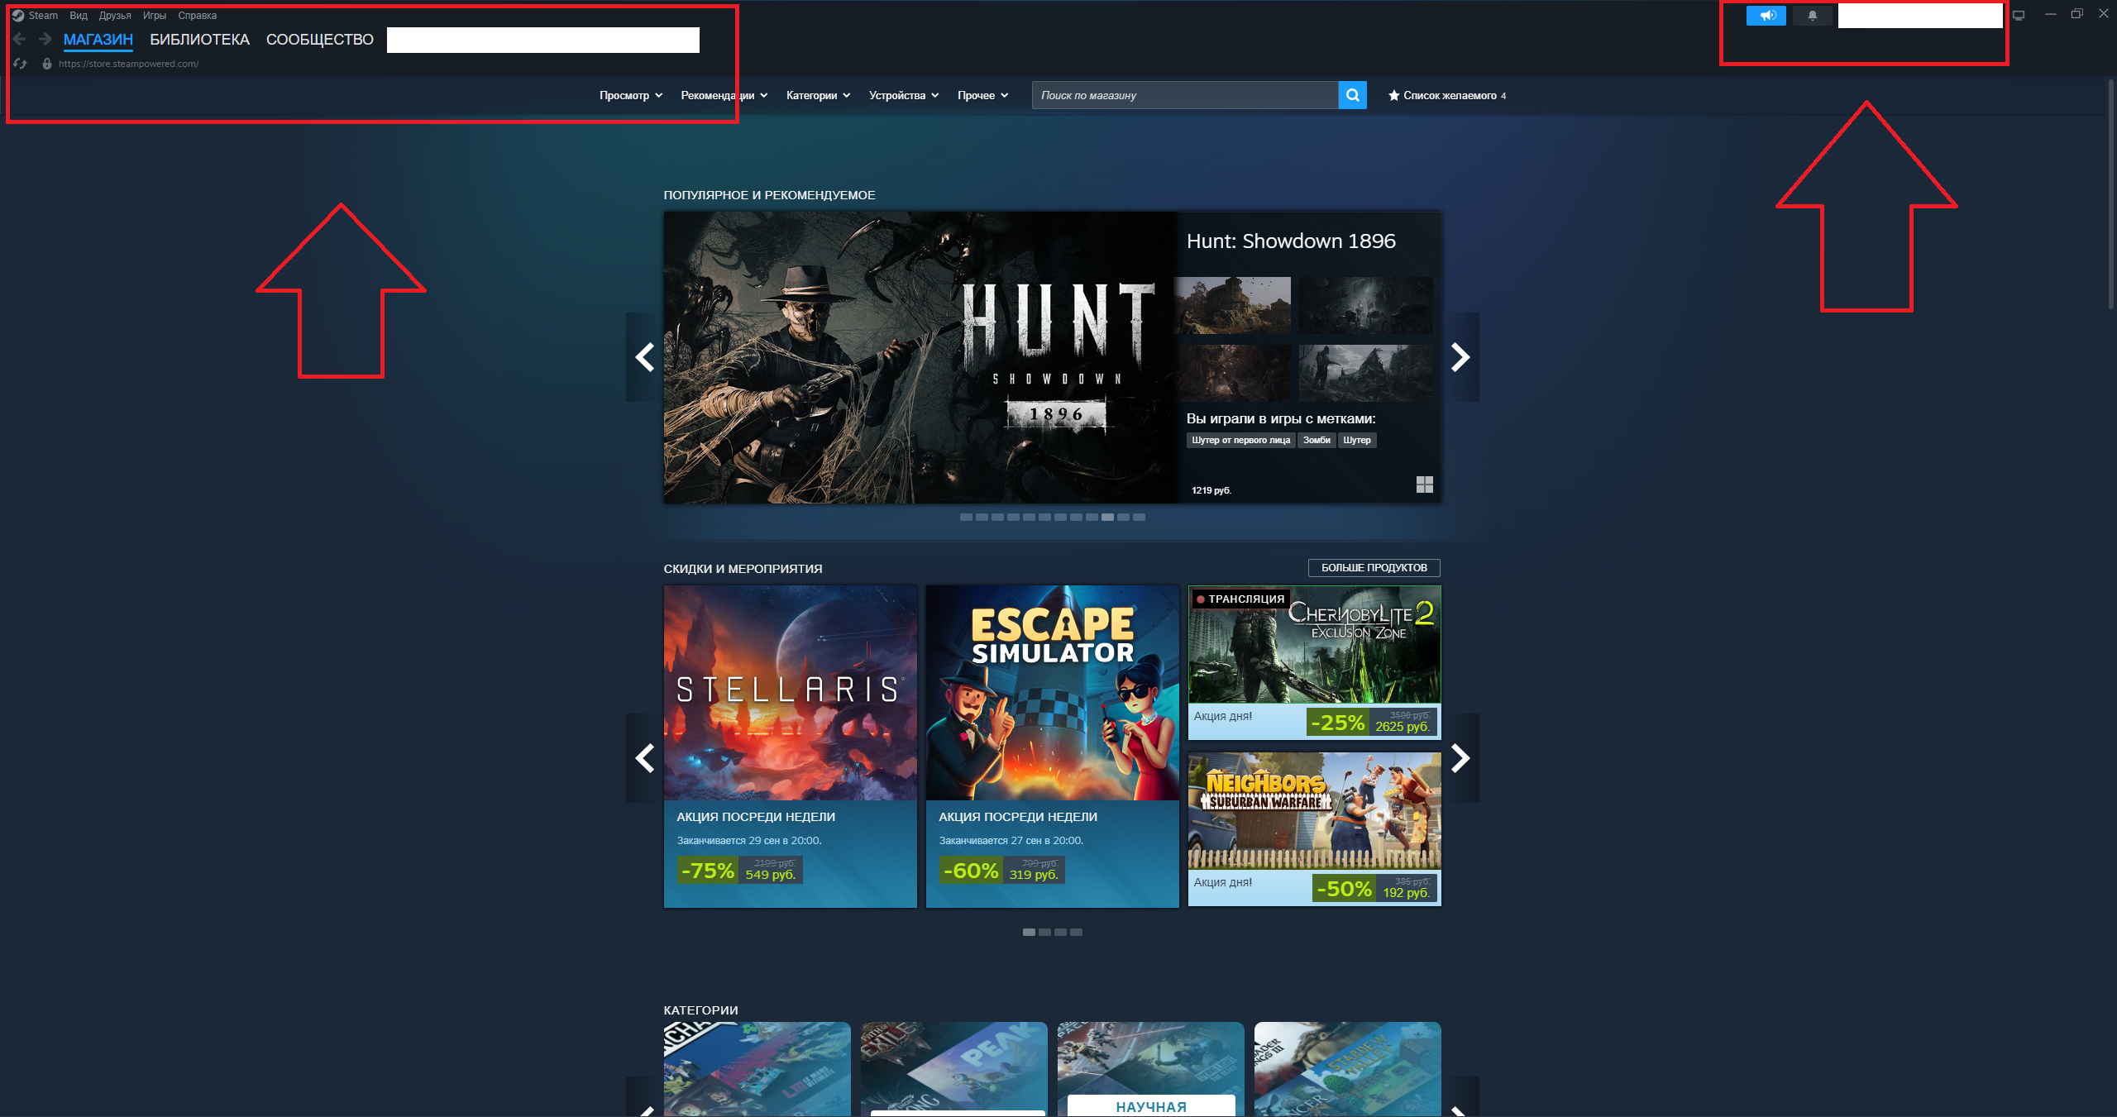Switch to the МАГАЗИН tab

point(98,40)
